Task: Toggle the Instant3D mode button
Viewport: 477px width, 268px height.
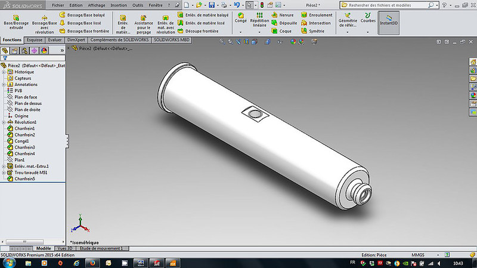Action: click(389, 21)
